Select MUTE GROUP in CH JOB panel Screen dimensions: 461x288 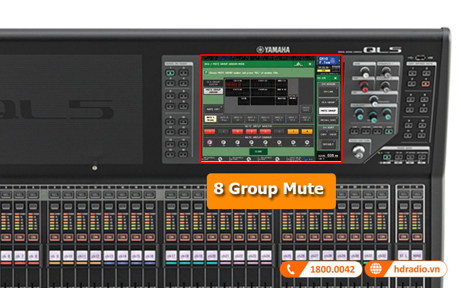pos(328,111)
